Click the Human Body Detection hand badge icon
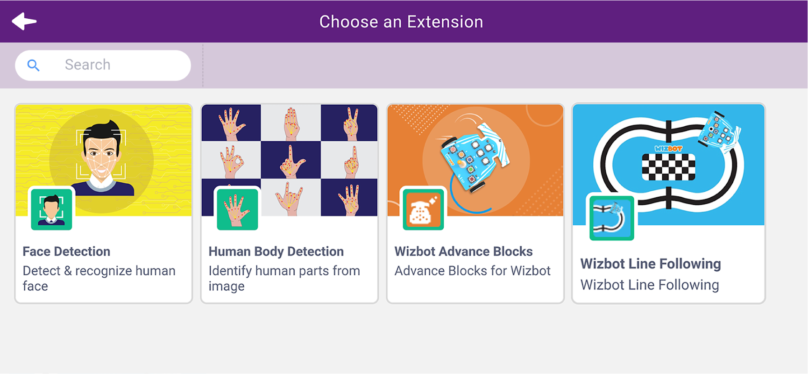Viewport: 808px width, 374px height. coord(237,209)
